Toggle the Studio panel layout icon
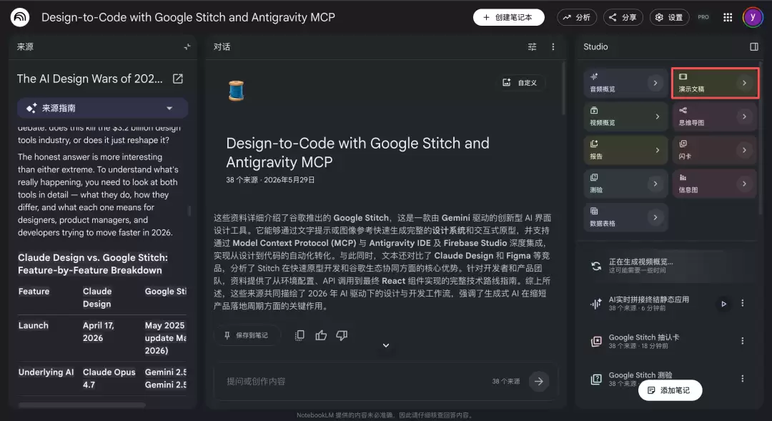The image size is (772, 421). click(x=754, y=46)
